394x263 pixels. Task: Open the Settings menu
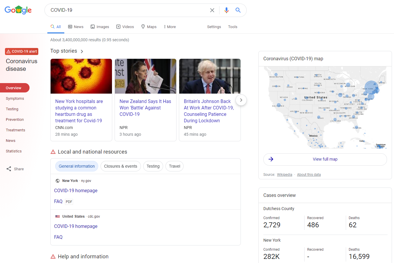(214, 27)
